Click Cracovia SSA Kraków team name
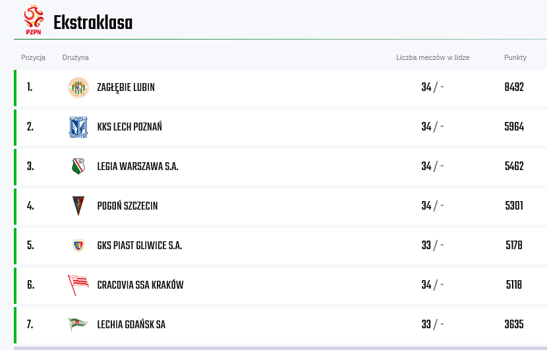The image size is (547, 350). [140, 285]
